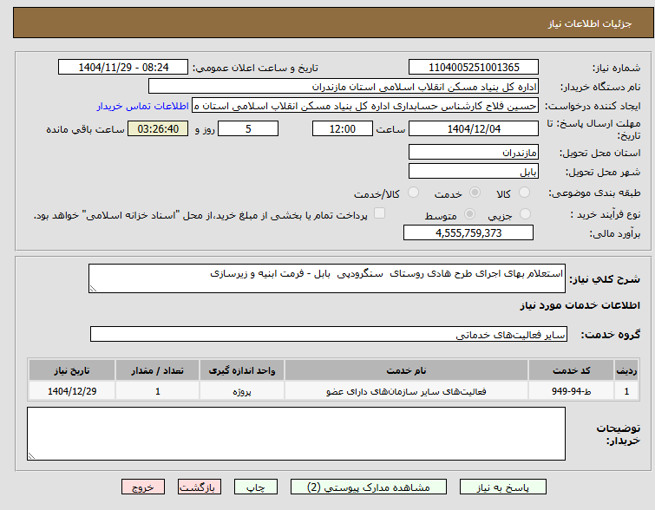Click the delivery city field بابل
This screenshot has width=655, height=510.
click(x=474, y=171)
